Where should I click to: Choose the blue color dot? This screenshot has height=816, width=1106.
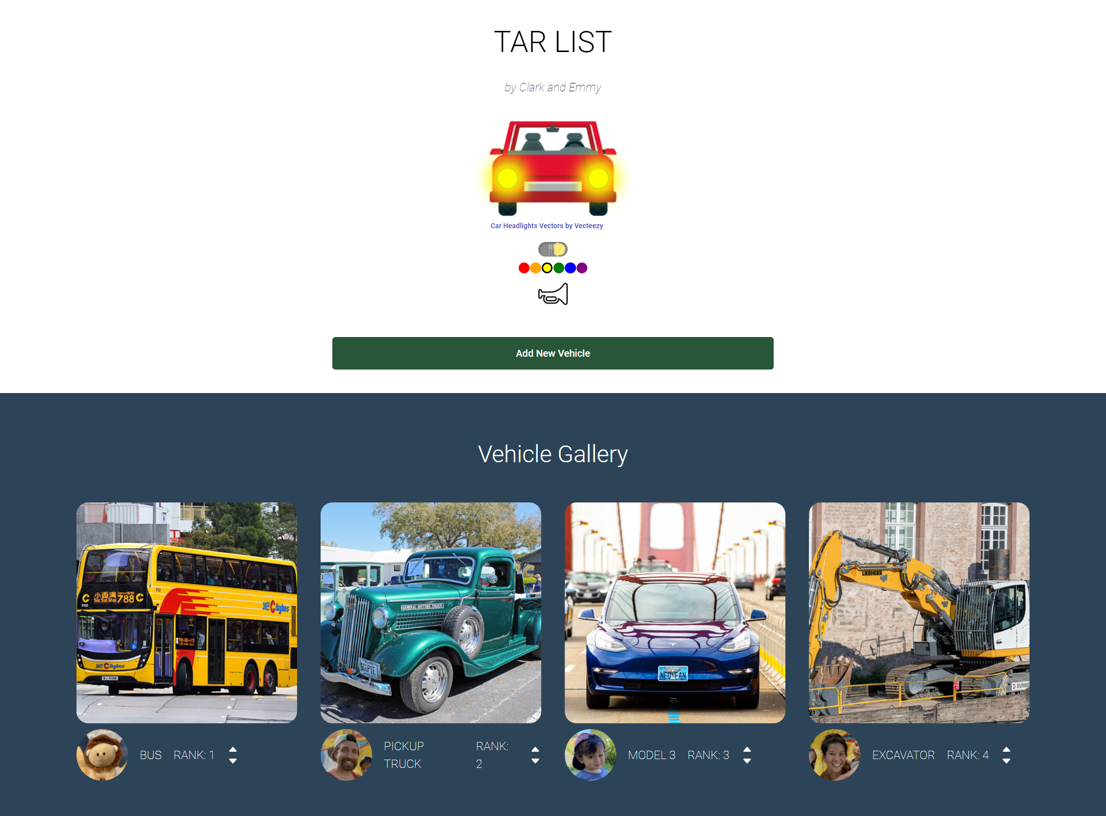pyautogui.click(x=570, y=268)
